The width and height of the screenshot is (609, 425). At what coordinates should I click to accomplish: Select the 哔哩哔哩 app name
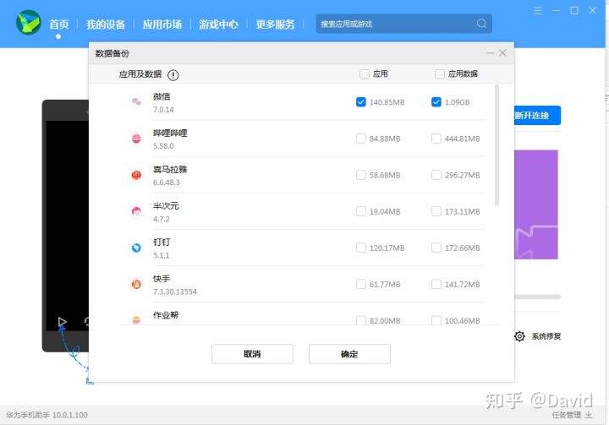coord(170,133)
